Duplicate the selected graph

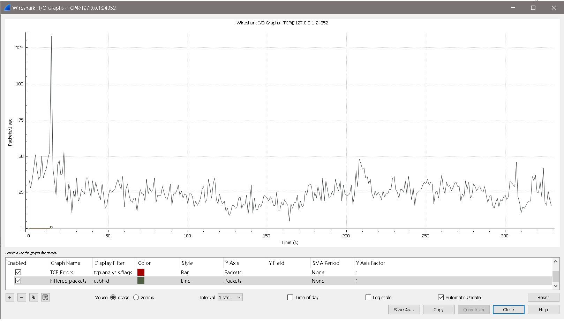click(x=33, y=297)
